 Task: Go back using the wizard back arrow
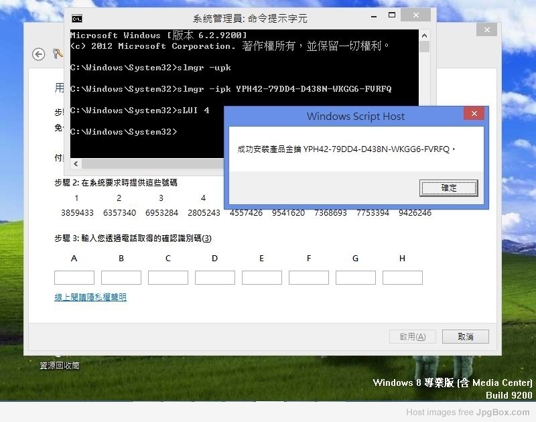pyautogui.click(x=39, y=54)
